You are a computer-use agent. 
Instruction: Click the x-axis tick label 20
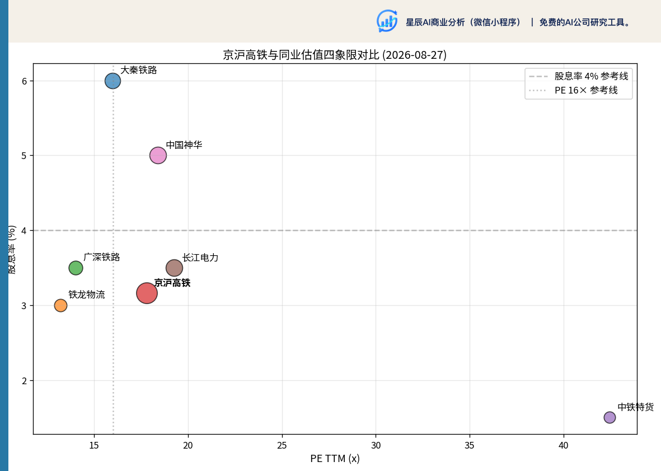(188, 445)
